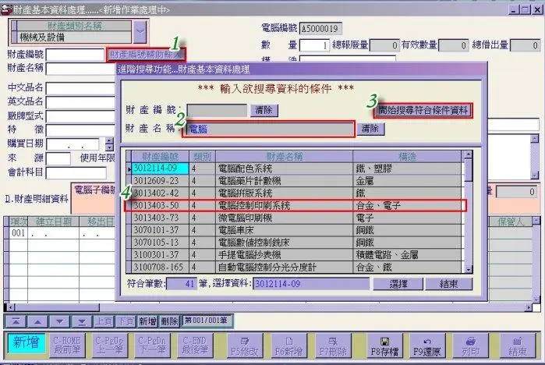Open the 財產類別名稱 dropdown arrow
The width and height of the screenshot is (545, 365).
pos(140,32)
